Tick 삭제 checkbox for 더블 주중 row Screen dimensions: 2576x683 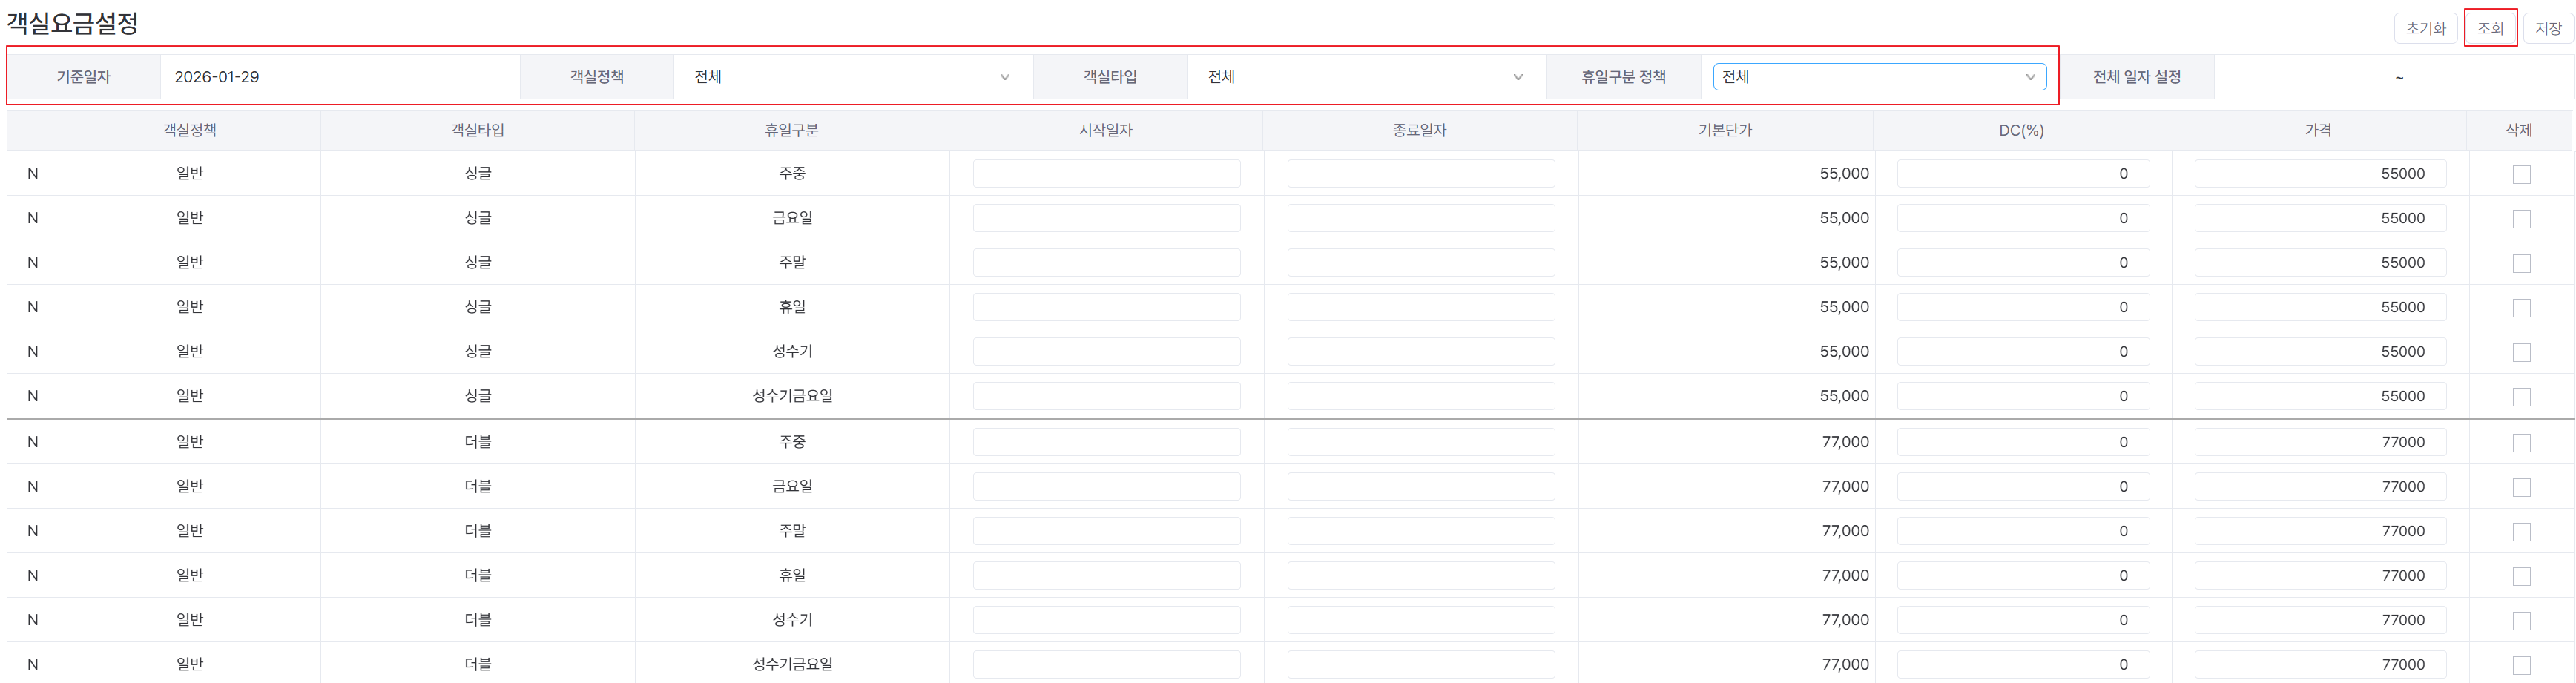tap(2521, 443)
